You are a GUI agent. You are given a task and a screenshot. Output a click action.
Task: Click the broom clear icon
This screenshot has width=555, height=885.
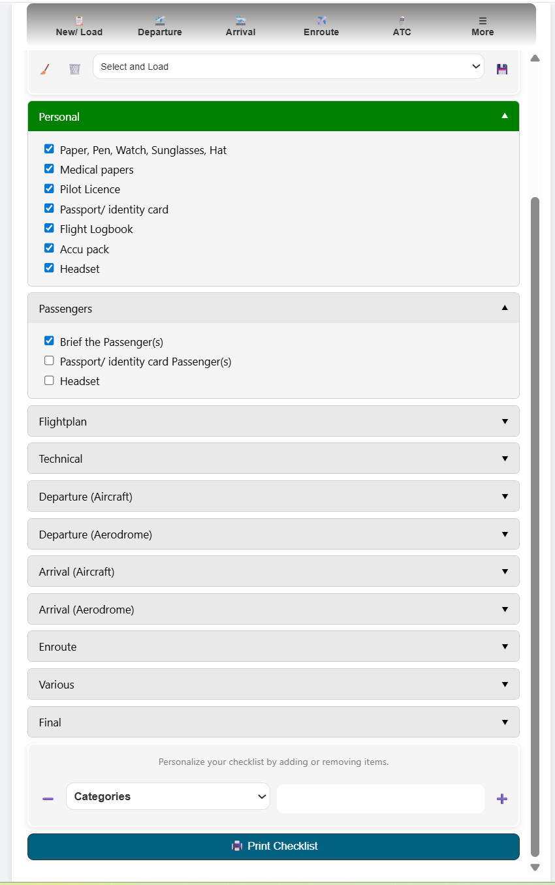(44, 69)
